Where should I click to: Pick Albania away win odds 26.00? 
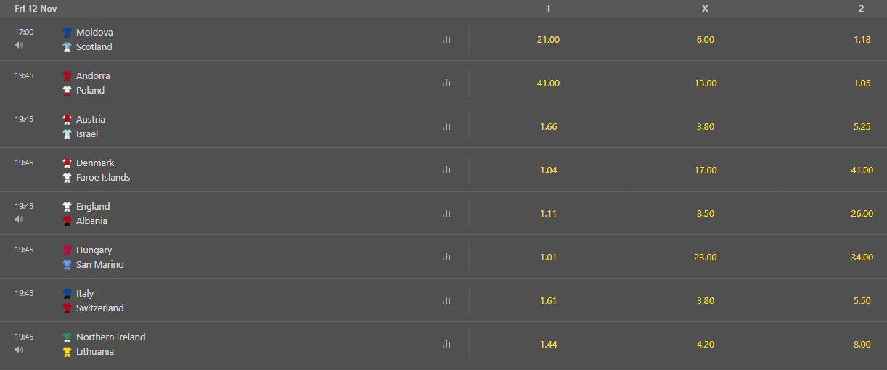pyautogui.click(x=862, y=213)
